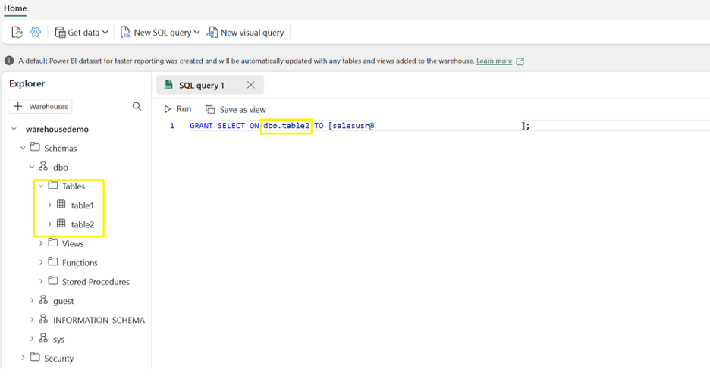Click the info icon in the notification bar

[9, 60]
